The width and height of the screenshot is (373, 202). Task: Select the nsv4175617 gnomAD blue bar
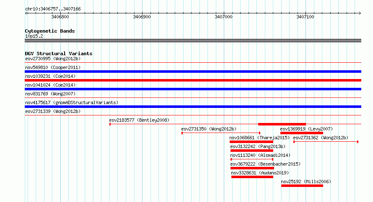tap(193, 107)
